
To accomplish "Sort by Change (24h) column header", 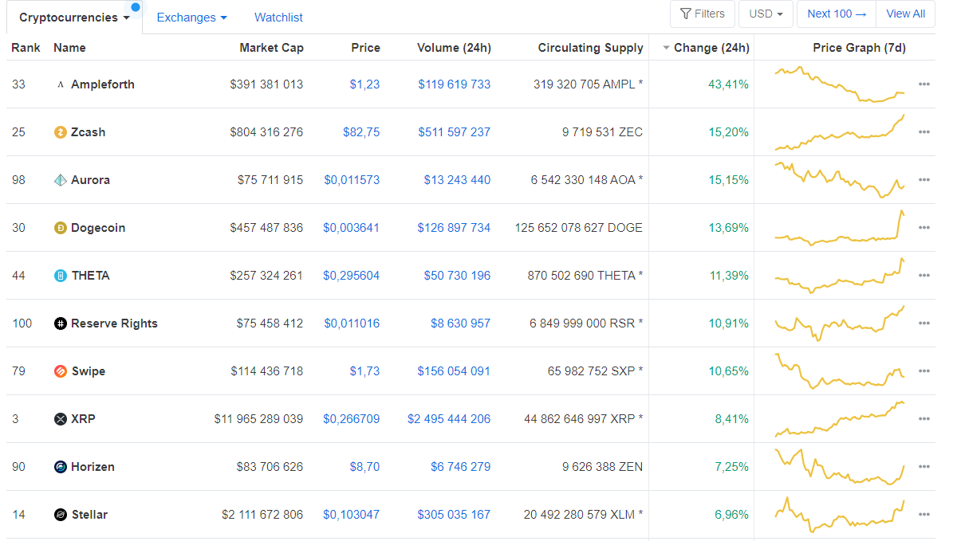I will coord(711,48).
